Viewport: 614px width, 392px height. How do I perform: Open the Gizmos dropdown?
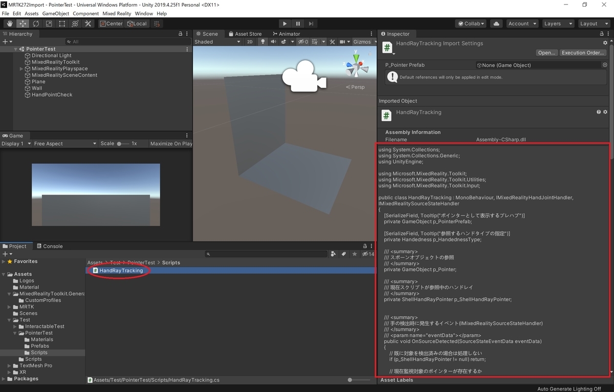(x=364, y=42)
